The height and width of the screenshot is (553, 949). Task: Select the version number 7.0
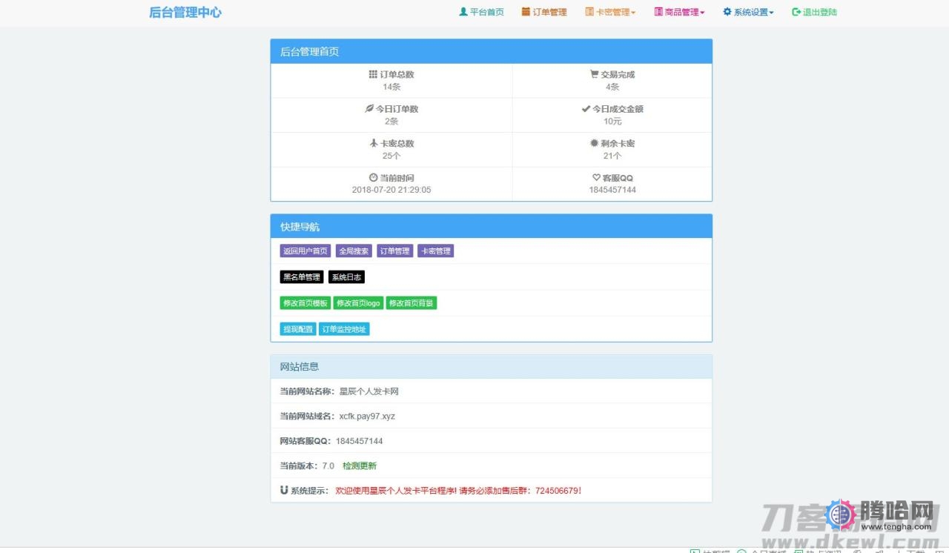tap(328, 466)
